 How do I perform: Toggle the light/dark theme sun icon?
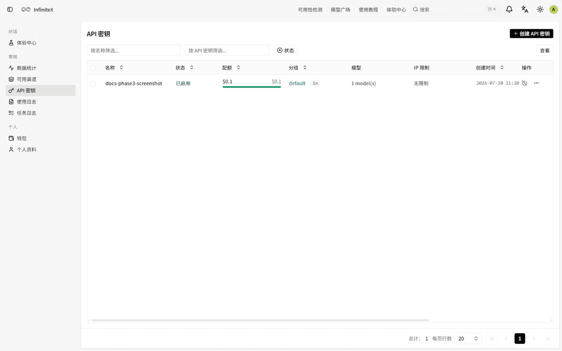tap(540, 9)
